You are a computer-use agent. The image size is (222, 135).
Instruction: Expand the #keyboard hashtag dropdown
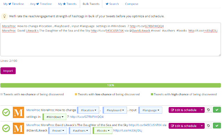point(115,110)
